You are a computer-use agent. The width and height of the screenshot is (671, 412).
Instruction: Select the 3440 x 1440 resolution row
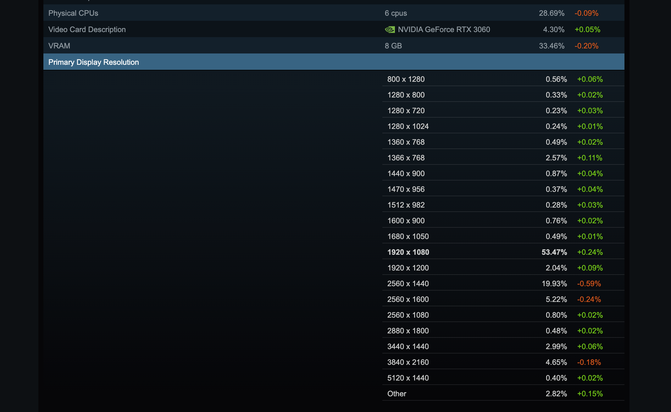(408, 346)
